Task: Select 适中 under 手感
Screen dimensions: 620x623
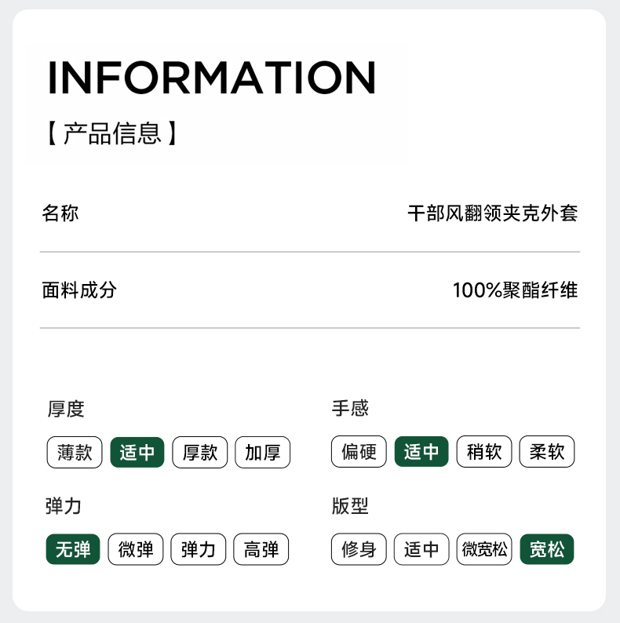Action: coord(421,452)
